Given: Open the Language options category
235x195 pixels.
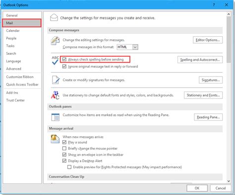Looking at the screenshot, I should [22, 61].
